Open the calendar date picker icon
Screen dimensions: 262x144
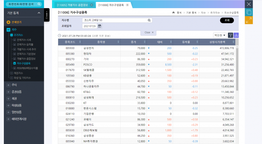[99, 26]
